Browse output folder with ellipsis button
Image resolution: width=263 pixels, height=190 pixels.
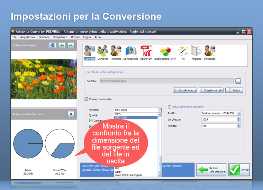[238, 81]
